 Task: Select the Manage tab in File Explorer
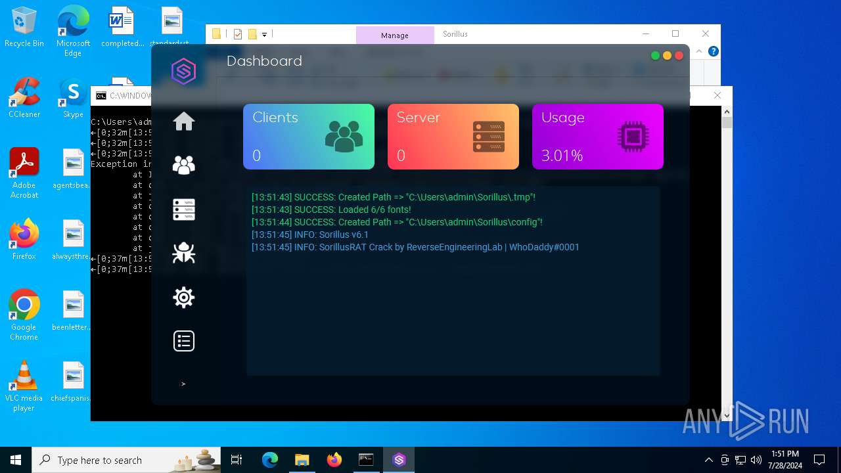[x=395, y=35]
